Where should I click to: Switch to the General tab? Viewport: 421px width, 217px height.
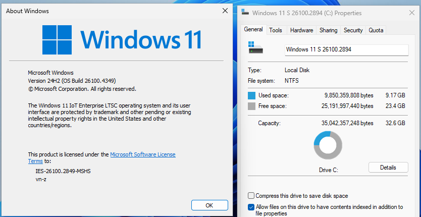[x=253, y=30]
